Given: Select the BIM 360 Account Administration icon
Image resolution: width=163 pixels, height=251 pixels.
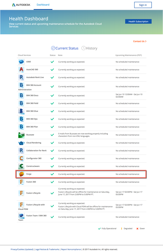Looking at the screenshot, I should pyautogui.click(x=21, y=85).
